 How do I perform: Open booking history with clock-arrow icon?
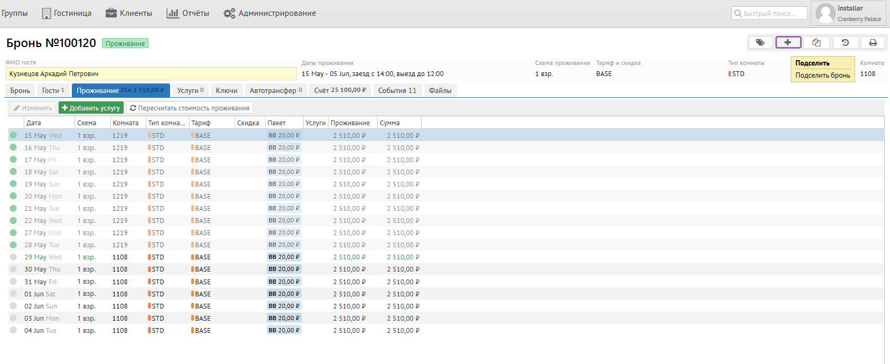tap(845, 43)
